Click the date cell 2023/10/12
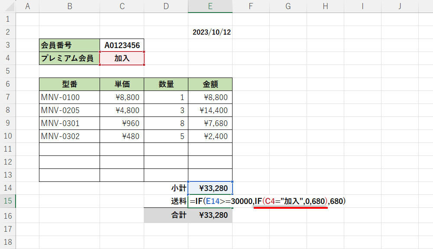The width and height of the screenshot is (433, 249). pyautogui.click(x=210, y=32)
